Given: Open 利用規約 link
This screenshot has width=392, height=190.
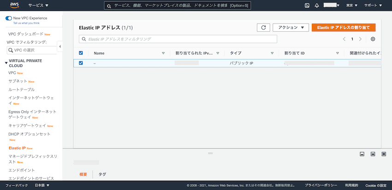Looking at the screenshot, I should pyautogui.click(x=351, y=185).
